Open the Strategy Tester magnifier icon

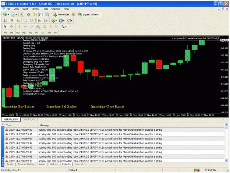(47, 14)
